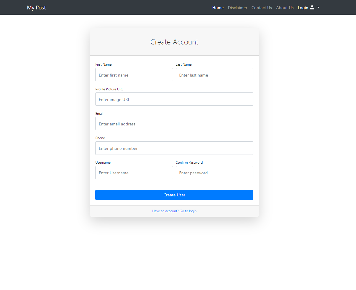
Task: Follow the Have an account? Go to login link
Action: (174, 211)
